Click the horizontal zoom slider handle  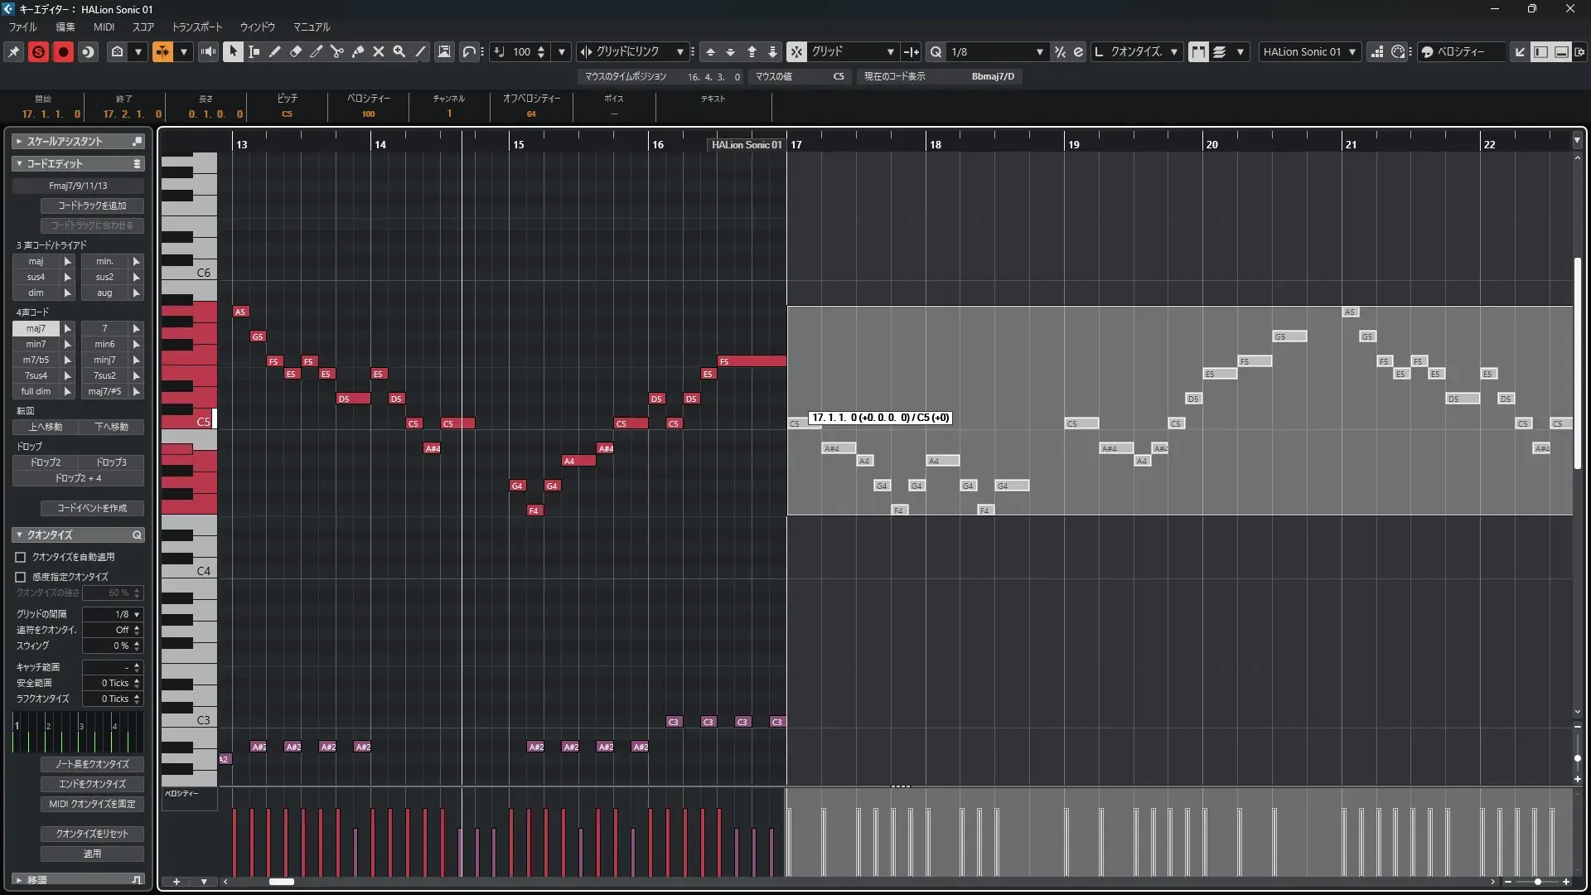[1537, 882]
